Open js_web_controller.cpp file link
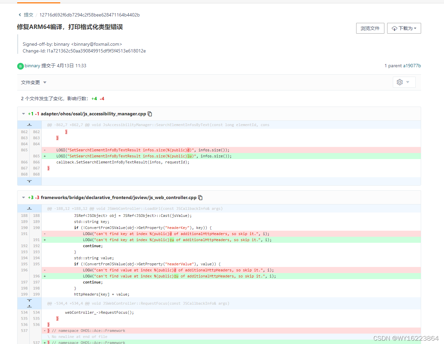 pyautogui.click(x=118, y=198)
